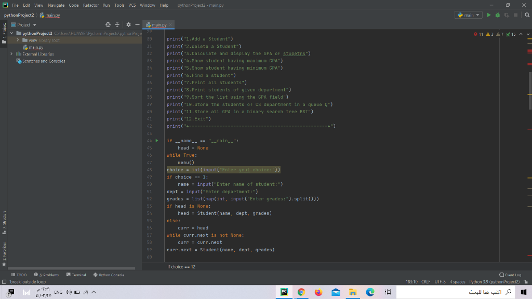The image size is (532, 299).
Task: Open the VCS menu
Action: (132, 5)
